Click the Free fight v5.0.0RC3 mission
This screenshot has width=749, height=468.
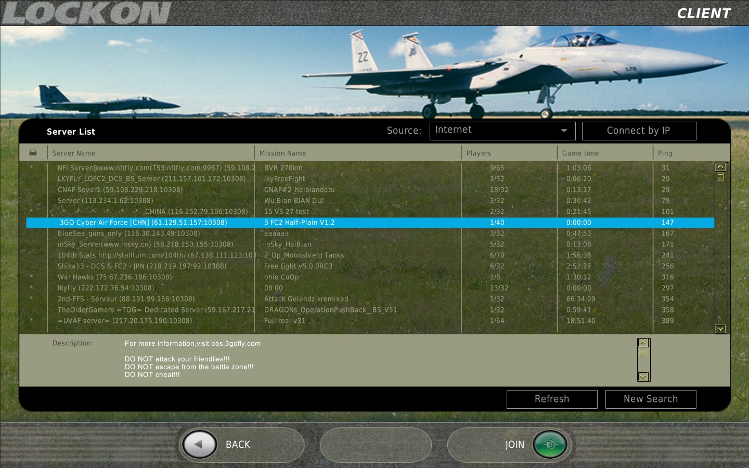point(298,266)
